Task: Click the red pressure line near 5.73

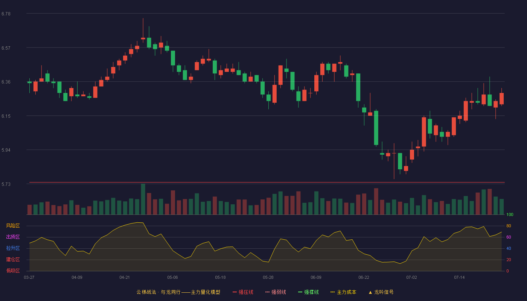Action: point(267,182)
